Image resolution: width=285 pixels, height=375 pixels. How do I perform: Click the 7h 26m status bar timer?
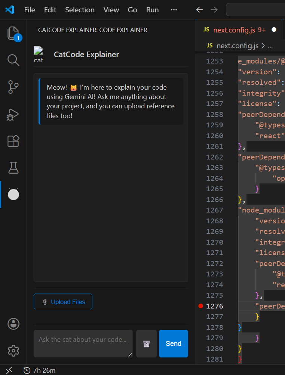[40, 371]
